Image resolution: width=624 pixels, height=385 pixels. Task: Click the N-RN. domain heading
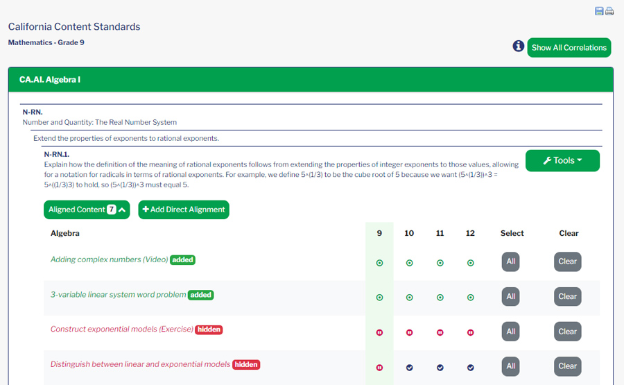click(x=33, y=112)
